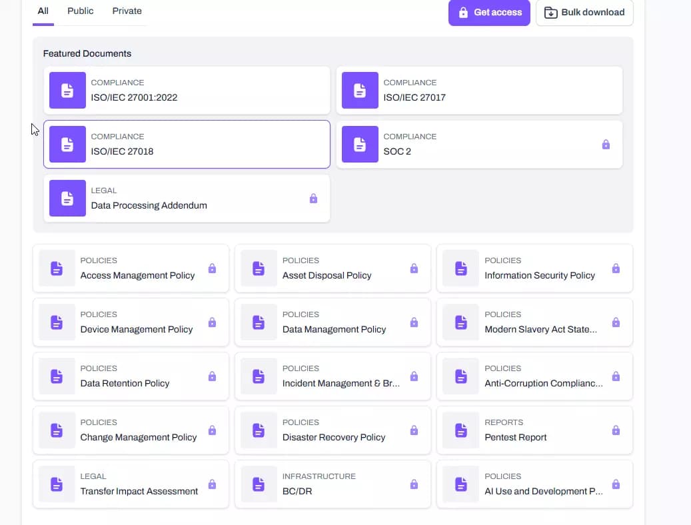Click the ISO/IEC 27017 document icon
The height and width of the screenshot is (525, 691).
click(360, 91)
